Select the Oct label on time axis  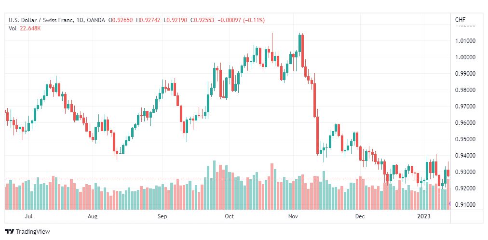coord(229,216)
